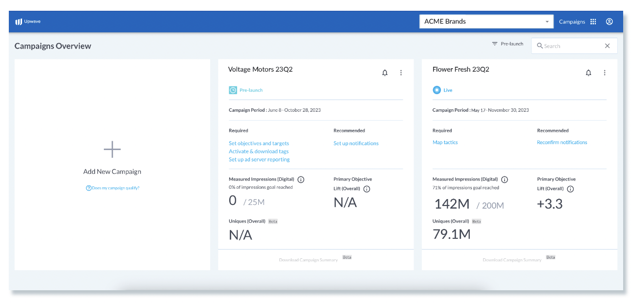Show info for Flower Fresh Measured Impressions
The width and height of the screenshot is (631, 303).
pyautogui.click(x=505, y=179)
